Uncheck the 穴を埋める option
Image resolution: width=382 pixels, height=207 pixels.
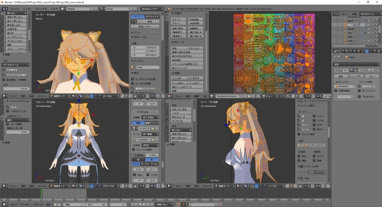coord(4,70)
